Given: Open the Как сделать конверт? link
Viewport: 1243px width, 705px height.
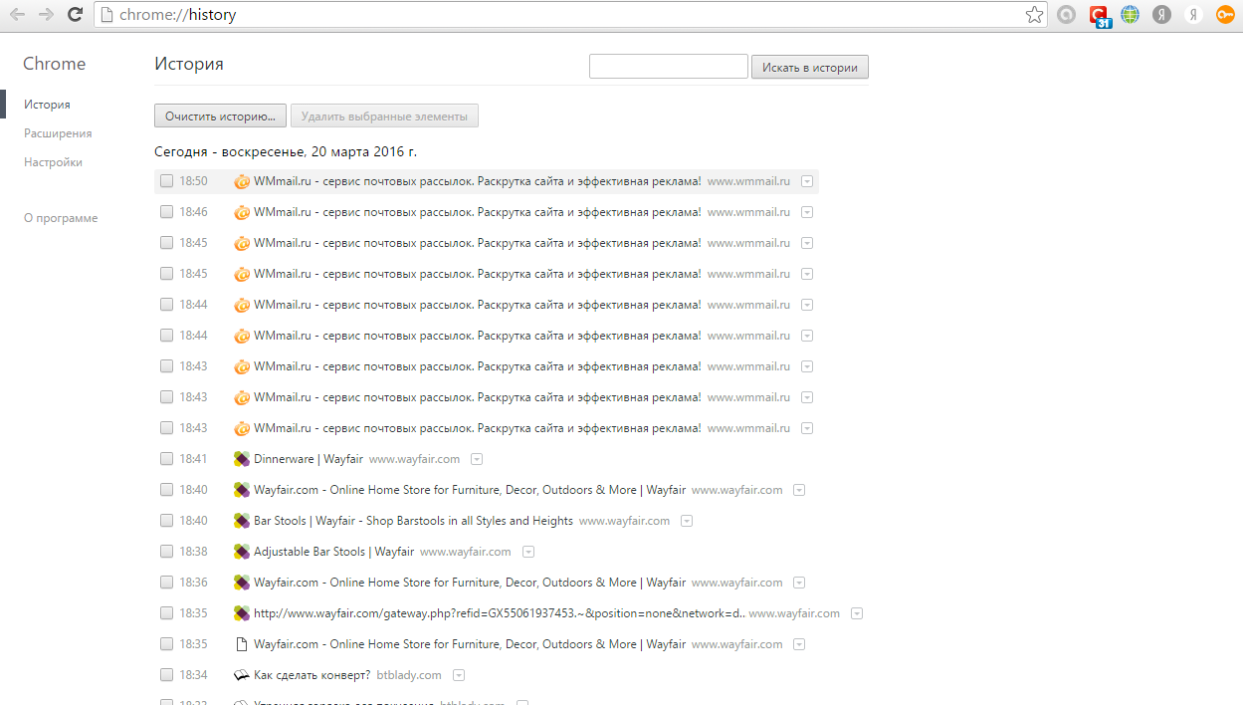Looking at the screenshot, I should point(311,675).
